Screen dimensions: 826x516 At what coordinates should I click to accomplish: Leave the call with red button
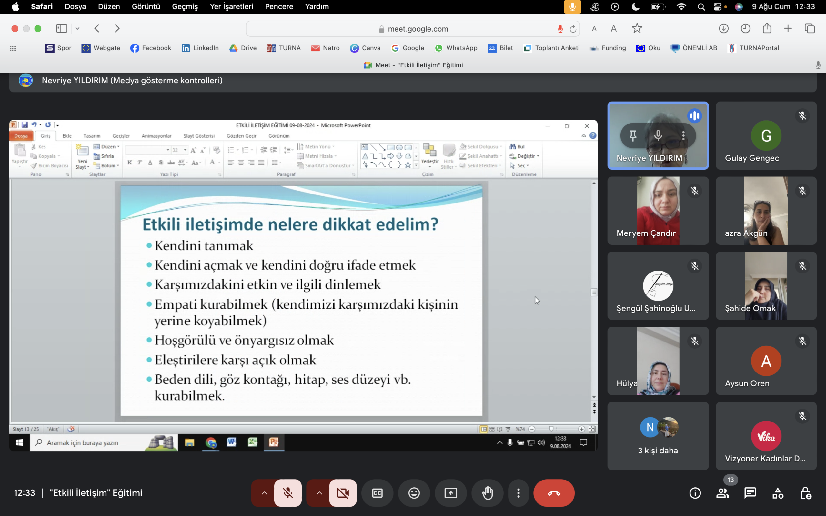[x=554, y=493]
